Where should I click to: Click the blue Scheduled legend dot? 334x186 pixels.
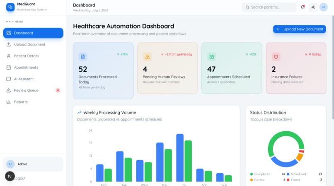pyautogui.click(x=288, y=174)
